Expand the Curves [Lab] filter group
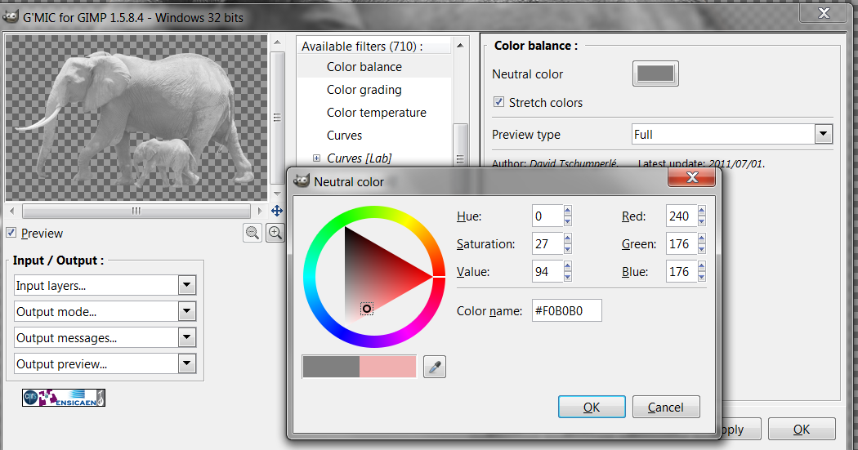 coord(316,158)
